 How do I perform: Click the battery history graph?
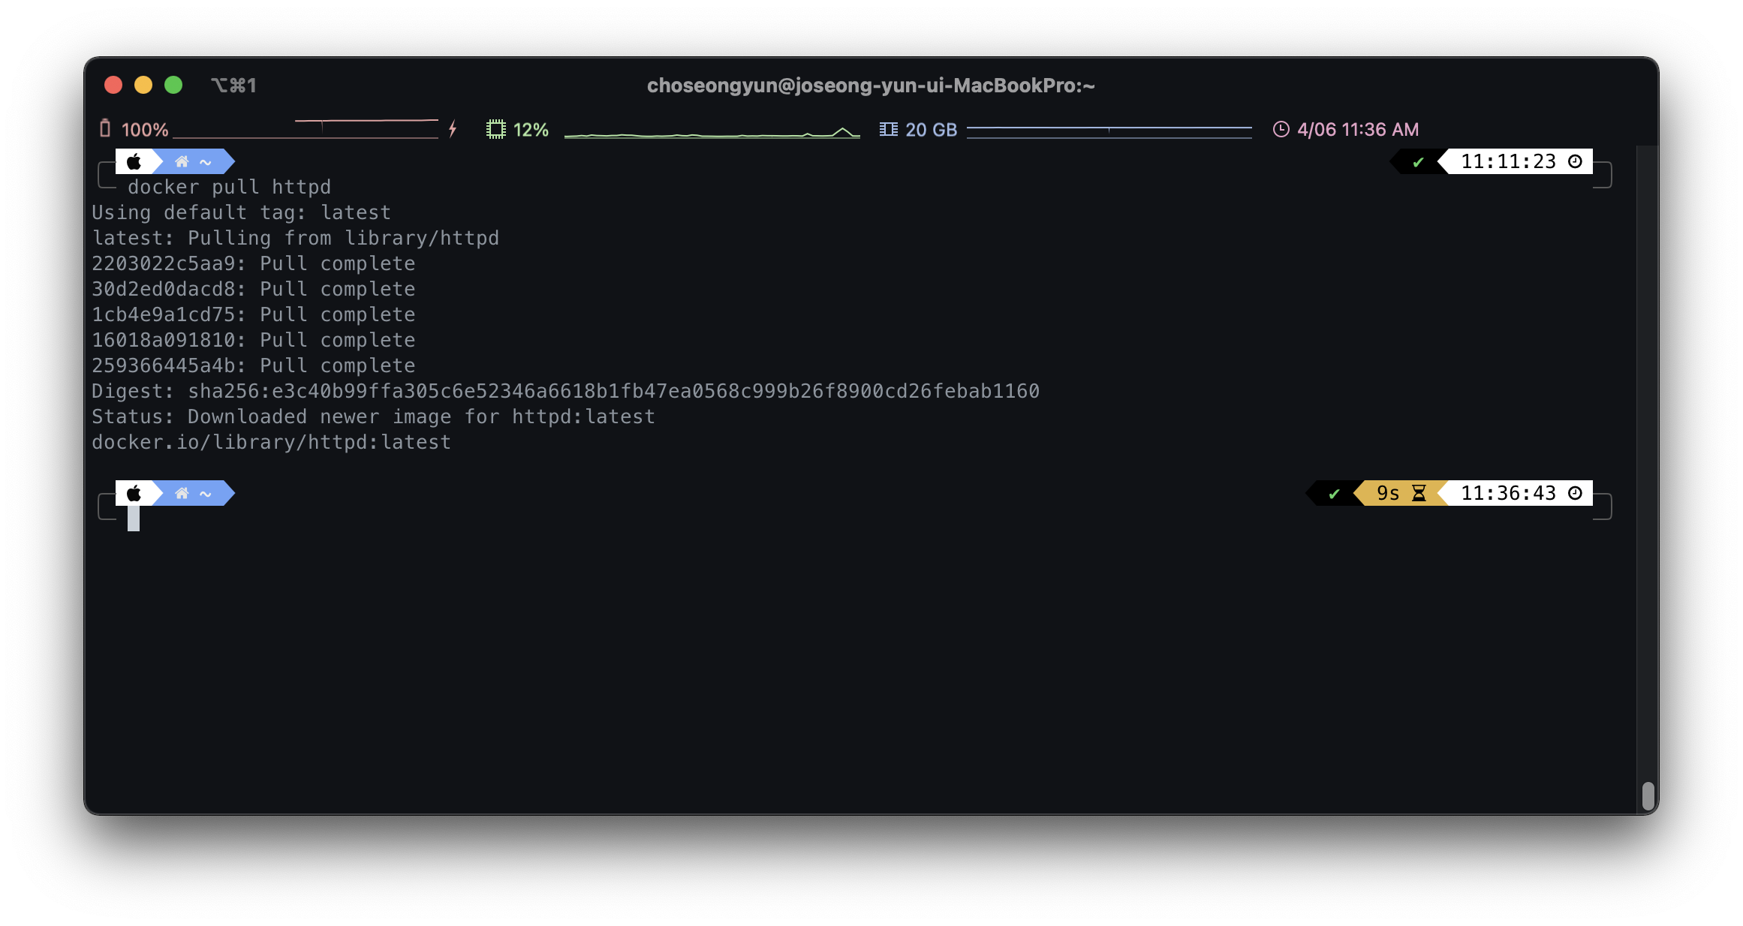(x=306, y=129)
